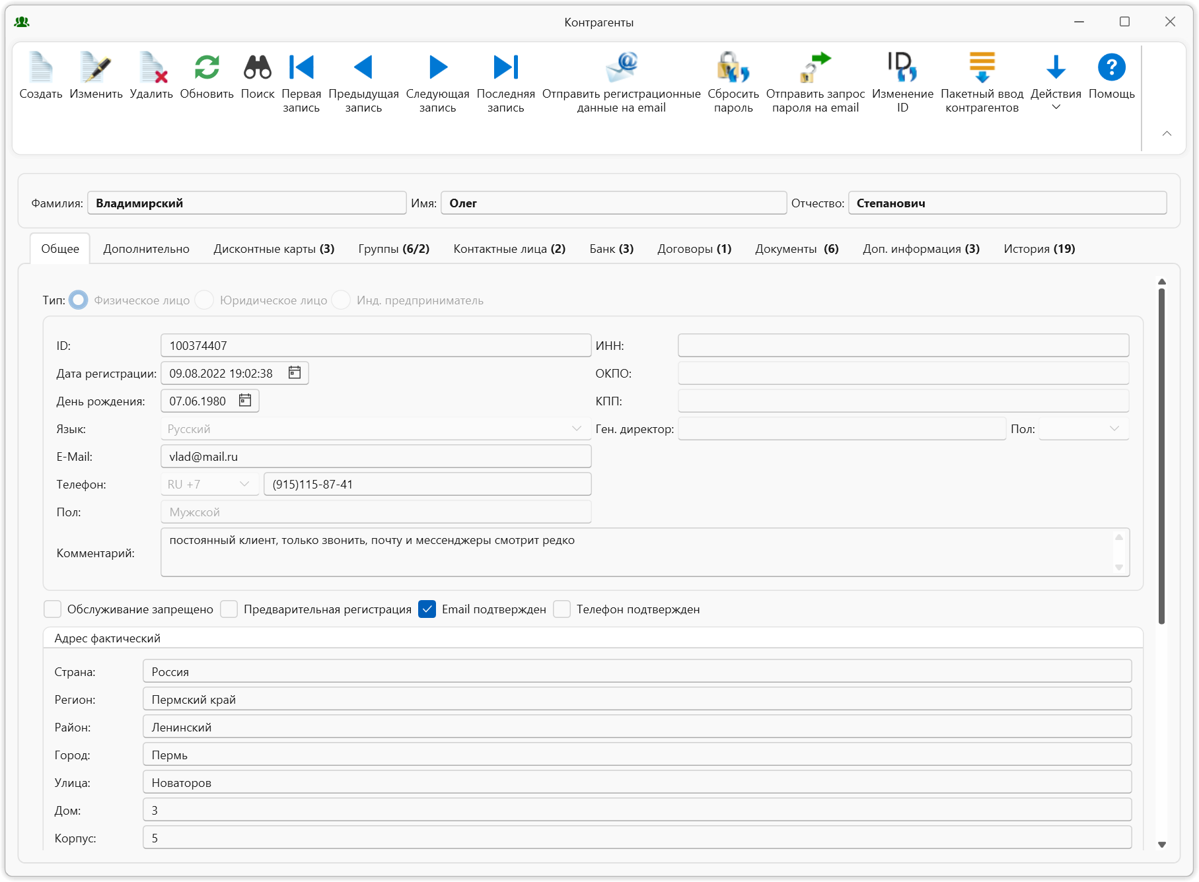Viewport: 1199px width, 882px height.
Task: Switch to the Дисконтные карты tab
Action: pyautogui.click(x=273, y=249)
